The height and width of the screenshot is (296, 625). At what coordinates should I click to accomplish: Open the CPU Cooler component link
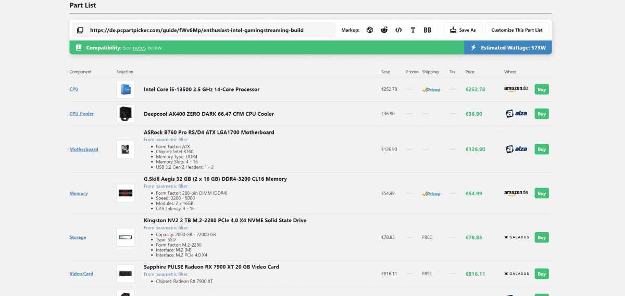(82, 114)
